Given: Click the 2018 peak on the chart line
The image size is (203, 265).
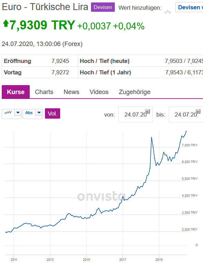Looking at the screenshot, I should point(151,137).
